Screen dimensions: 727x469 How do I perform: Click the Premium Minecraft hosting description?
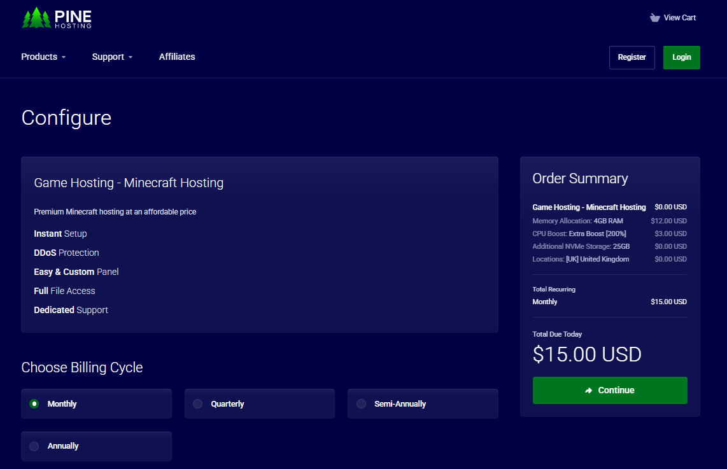[x=115, y=212]
